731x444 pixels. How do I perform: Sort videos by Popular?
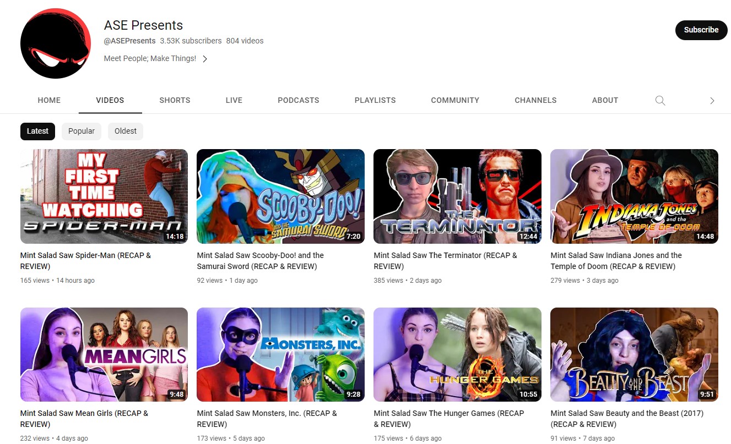click(x=82, y=131)
